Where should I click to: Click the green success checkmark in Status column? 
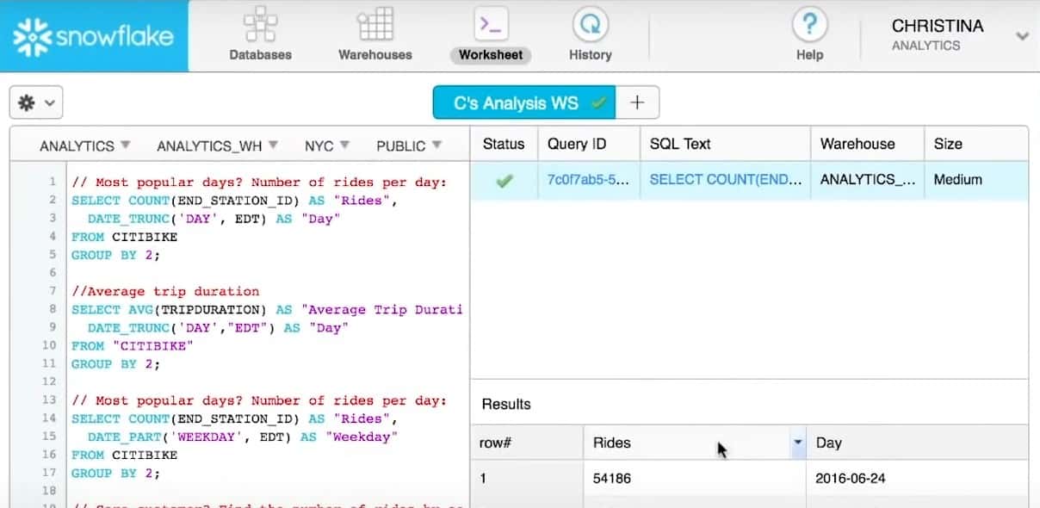(505, 181)
